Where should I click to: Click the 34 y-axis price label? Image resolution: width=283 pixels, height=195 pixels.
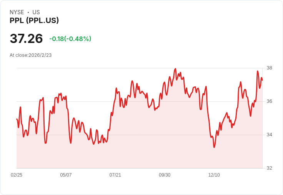click(270, 135)
